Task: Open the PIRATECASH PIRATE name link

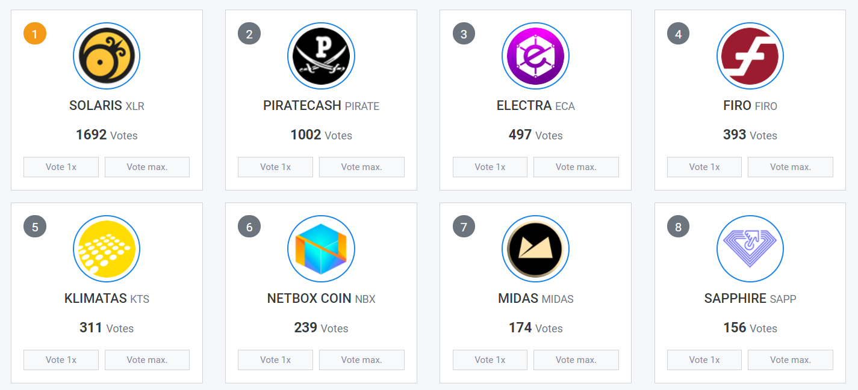Action: click(x=321, y=106)
